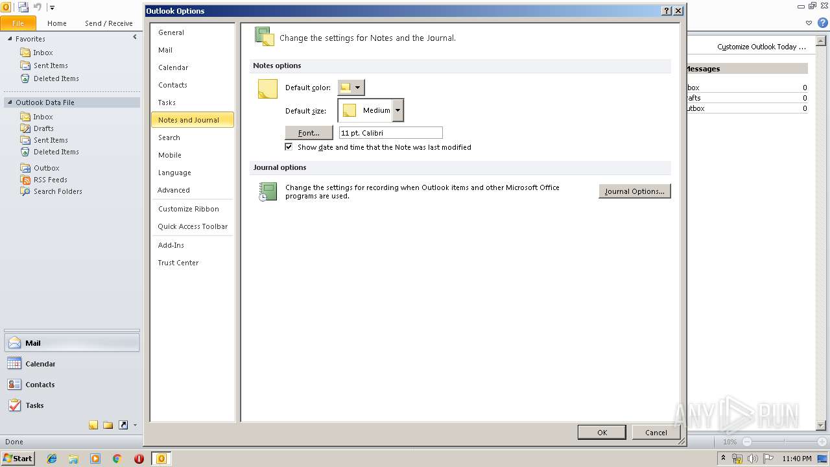The height and width of the screenshot is (467, 830).
Task: Open the File ribbon tab
Action: click(18, 23)
